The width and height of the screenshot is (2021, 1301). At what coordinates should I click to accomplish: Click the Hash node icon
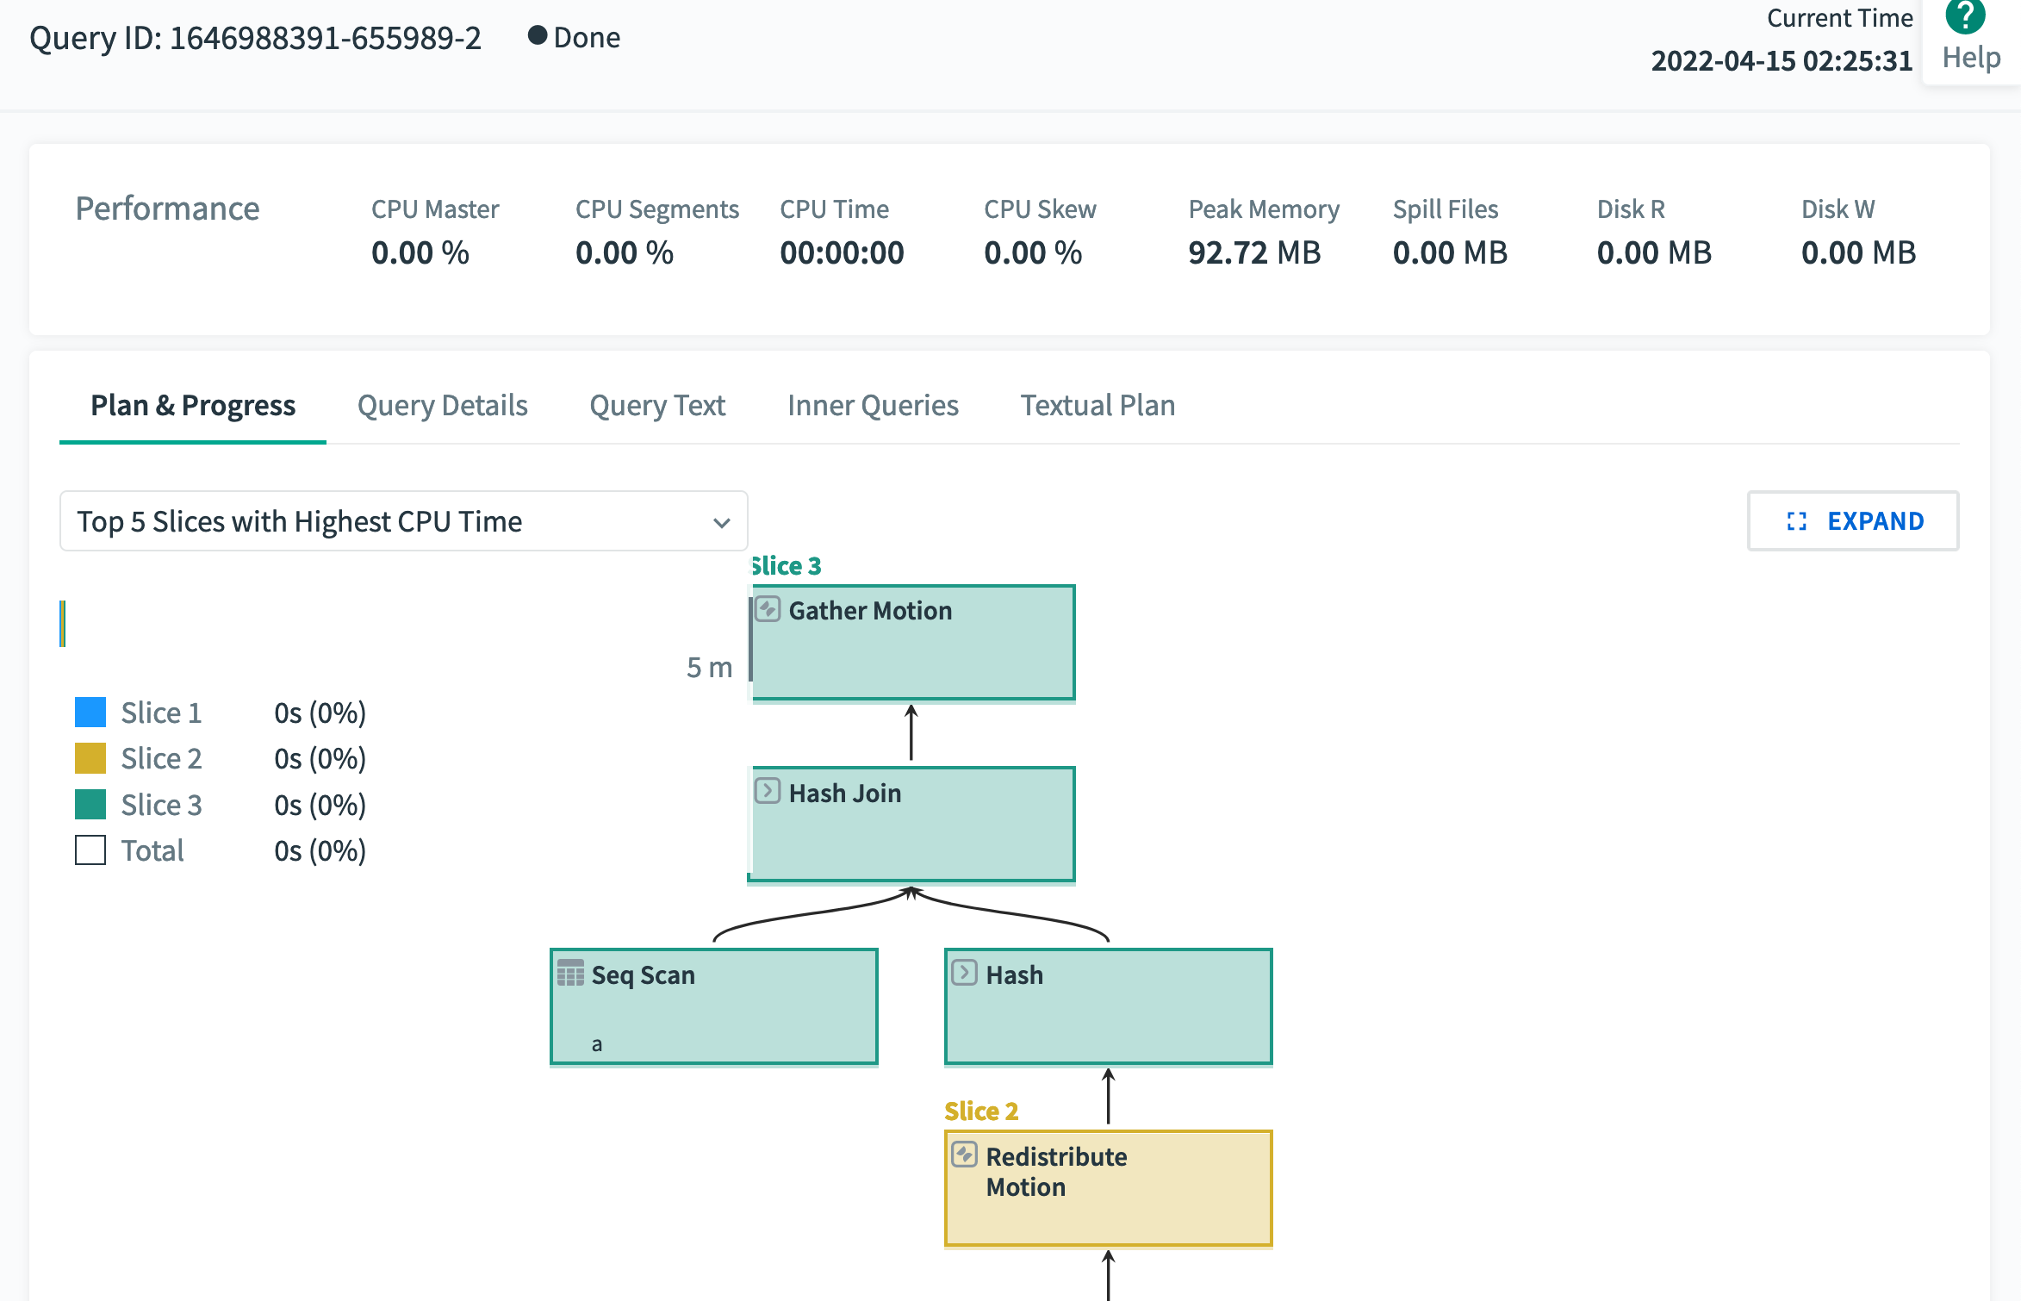[x=965, y=974]
